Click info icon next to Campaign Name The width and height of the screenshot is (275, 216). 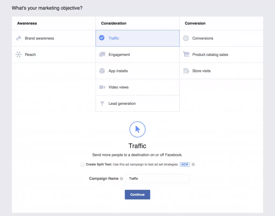[121, 179]
